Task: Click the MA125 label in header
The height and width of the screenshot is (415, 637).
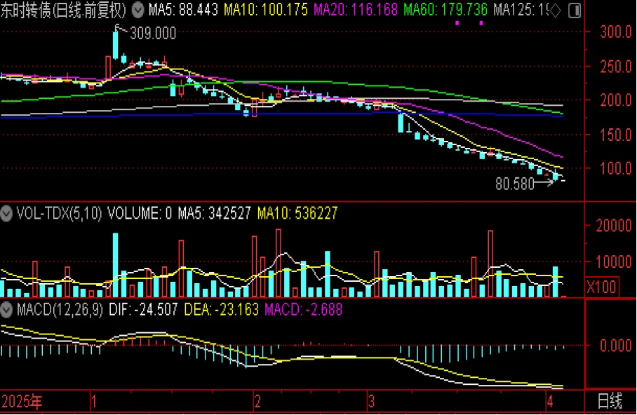Action: tap(521, 10)
